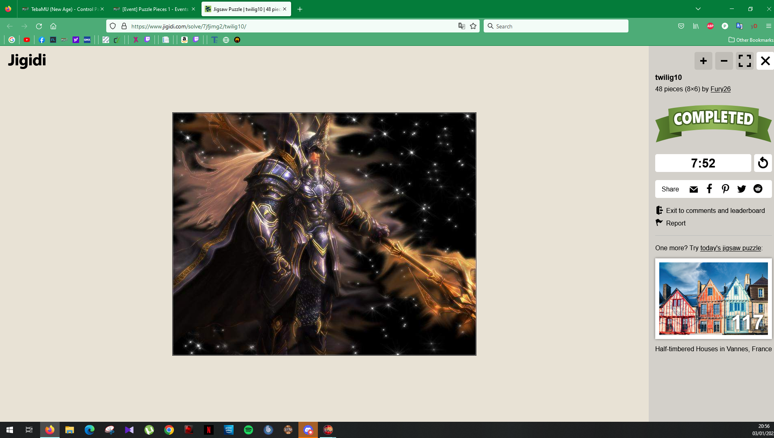This screenshot has width=774, height=438.
Task: Translate this page from the address bar icon
Action: coord(461,26)
